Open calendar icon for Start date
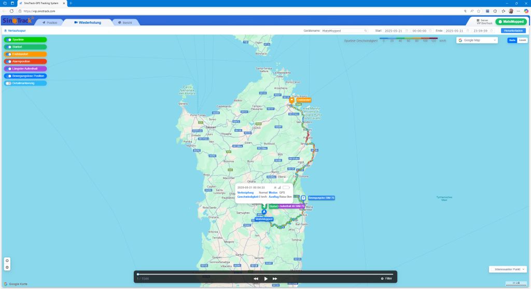Viewport: 531px width, 289px height. click(407, 31)
